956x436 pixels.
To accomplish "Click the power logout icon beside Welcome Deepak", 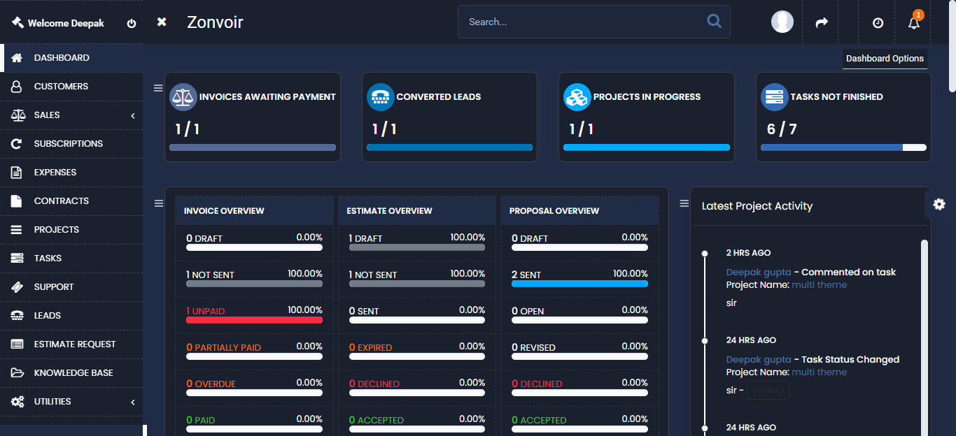I will 132,23.
